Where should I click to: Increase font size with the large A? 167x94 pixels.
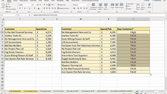(38, 5)
